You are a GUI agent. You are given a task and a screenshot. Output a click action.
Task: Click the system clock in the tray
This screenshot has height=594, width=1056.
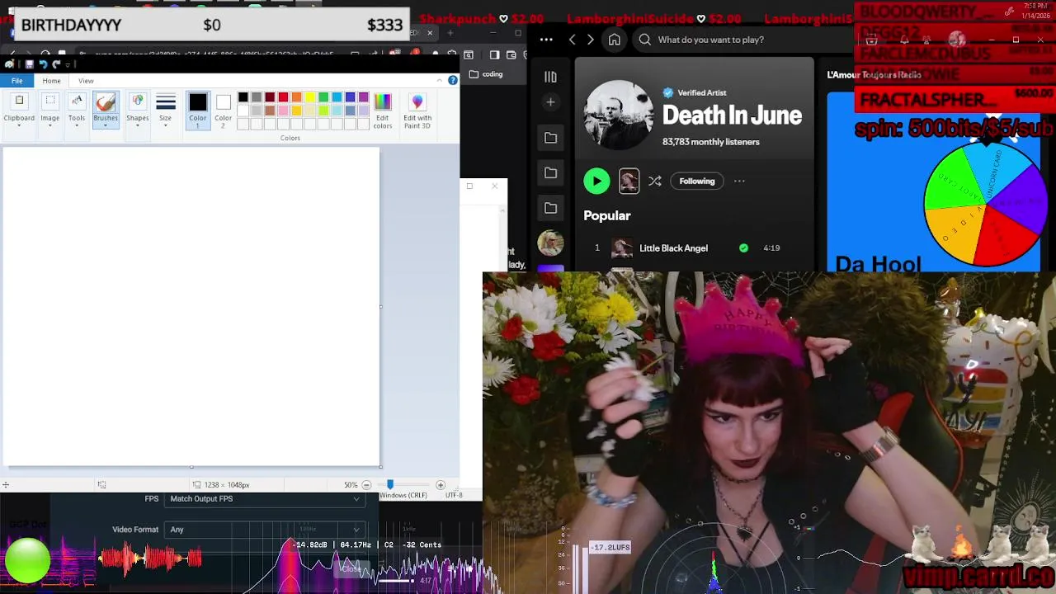click(1037, 10)
